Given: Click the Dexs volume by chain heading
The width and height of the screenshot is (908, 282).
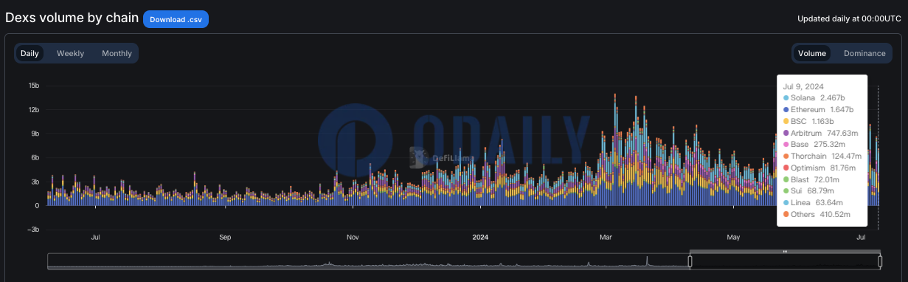Looking at the screenshot, I should [72, 18].
